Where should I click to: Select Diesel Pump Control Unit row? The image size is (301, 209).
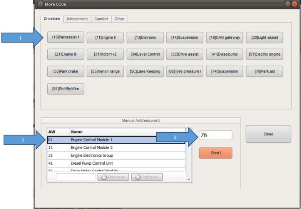[116, 163]
